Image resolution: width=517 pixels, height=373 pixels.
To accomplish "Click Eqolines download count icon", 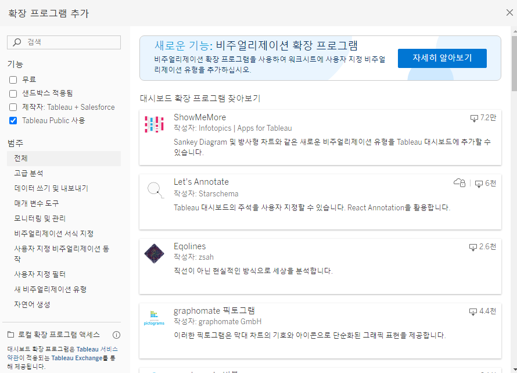I will coord(473,247).
